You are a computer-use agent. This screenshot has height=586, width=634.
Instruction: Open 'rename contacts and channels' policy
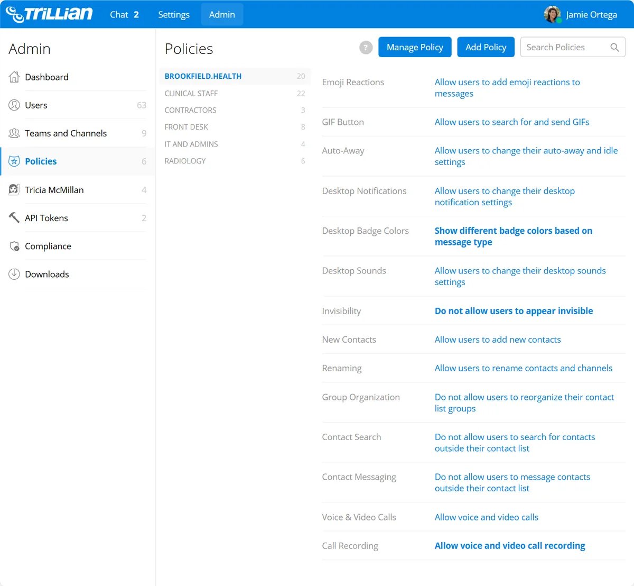(x=524, y=368)
